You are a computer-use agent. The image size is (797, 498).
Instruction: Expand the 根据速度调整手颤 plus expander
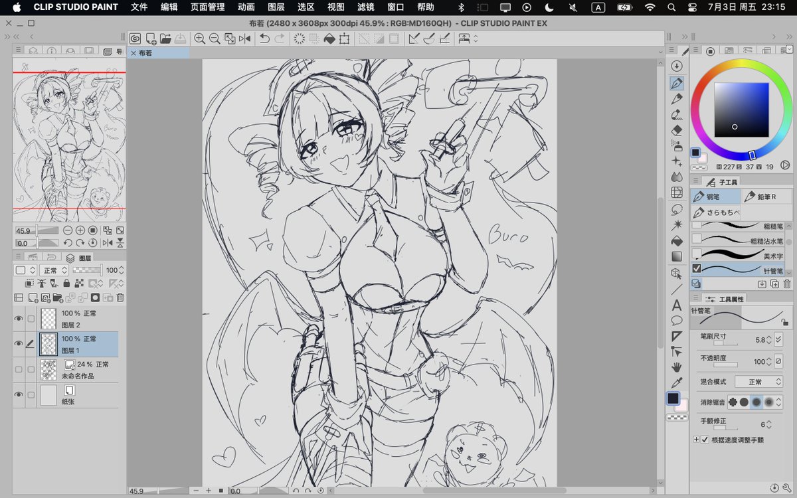pyautogui.click(x=696, y=440)
